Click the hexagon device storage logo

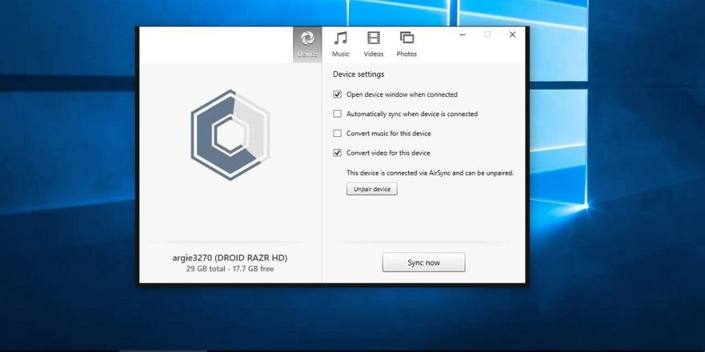point(230,135)
